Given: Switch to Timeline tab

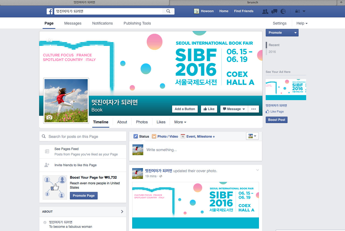Looking at the screenshot, I should [101, 122].
